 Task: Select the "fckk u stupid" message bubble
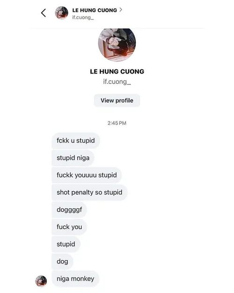76,141
